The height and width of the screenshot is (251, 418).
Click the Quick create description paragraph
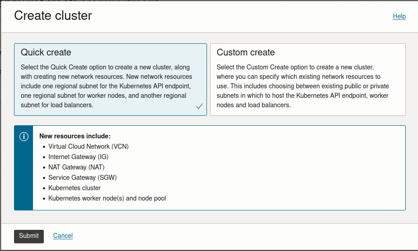(106, 86)
